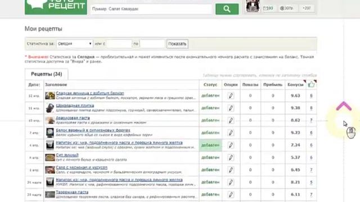Sort the table by the thumbs-up likes column

(x=311, y=85)
